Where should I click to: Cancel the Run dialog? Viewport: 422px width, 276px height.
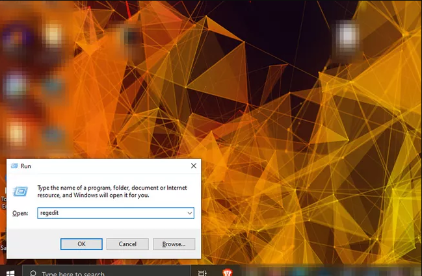(127, 244)
